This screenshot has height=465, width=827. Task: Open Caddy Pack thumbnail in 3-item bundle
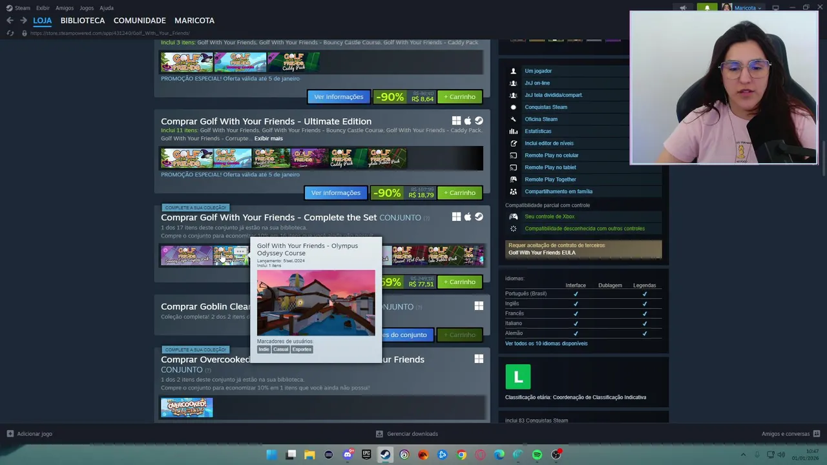[x=293, y=62]
